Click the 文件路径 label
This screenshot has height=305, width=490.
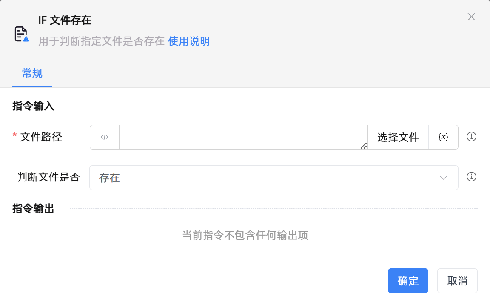(41, 137)
